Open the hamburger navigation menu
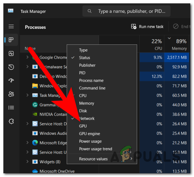The width and height of the screenshot is (194, 177). pos(11,26)
